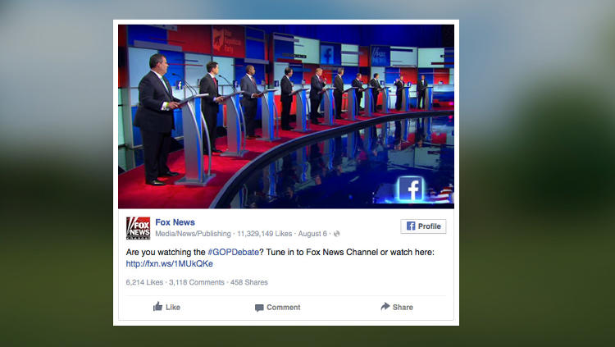Image resolution: width=615 pixels, height=347 pixels.
Task: Click the Share arrow icon
Action: pos(385,307)
